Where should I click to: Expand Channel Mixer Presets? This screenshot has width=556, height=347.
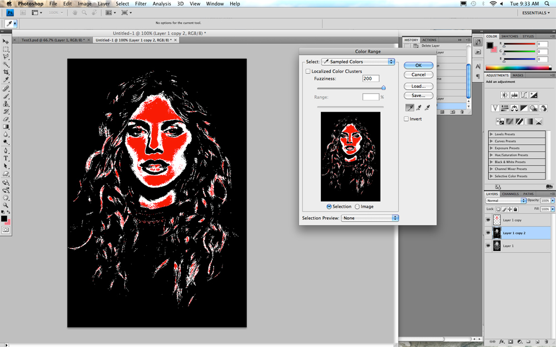tap(491, 169)
